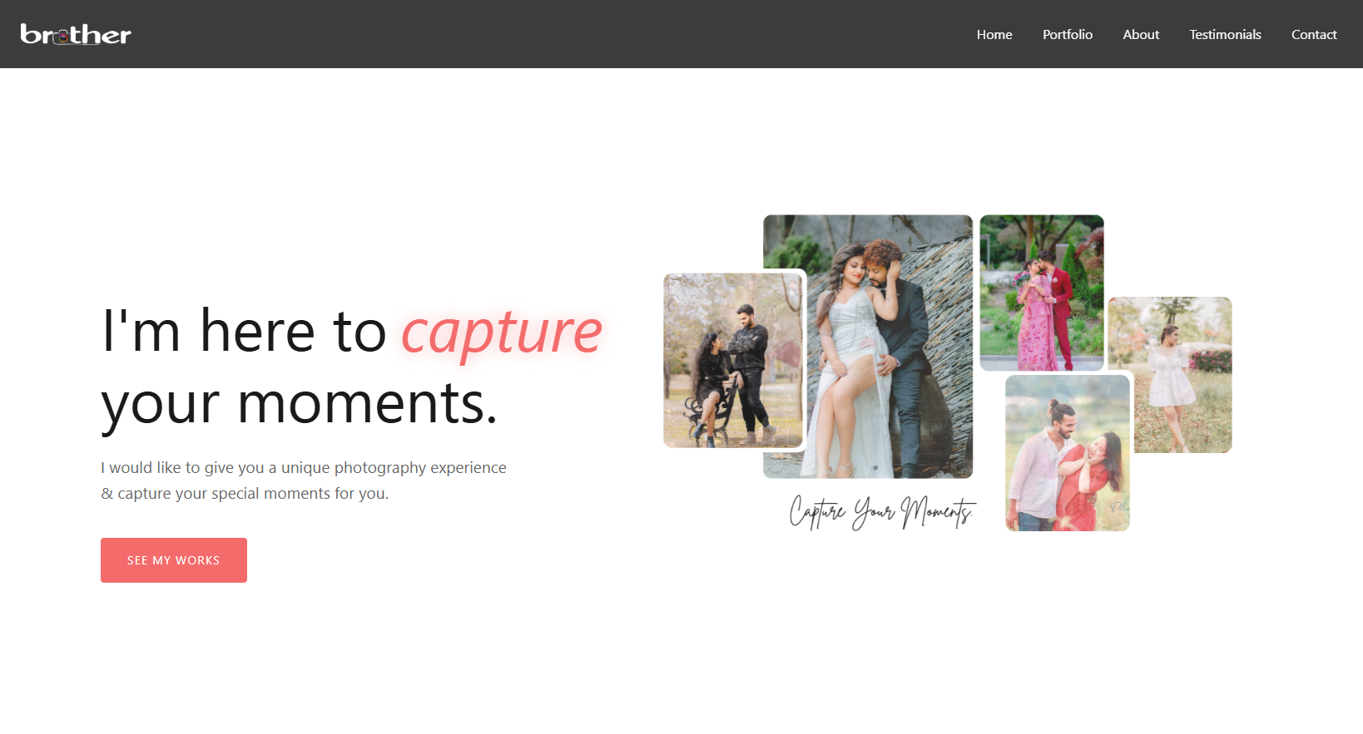The width and height of the screenshot is (1363, 734).
Task: Click the 'capture your special moments' text line
Action: click(245, 494)
